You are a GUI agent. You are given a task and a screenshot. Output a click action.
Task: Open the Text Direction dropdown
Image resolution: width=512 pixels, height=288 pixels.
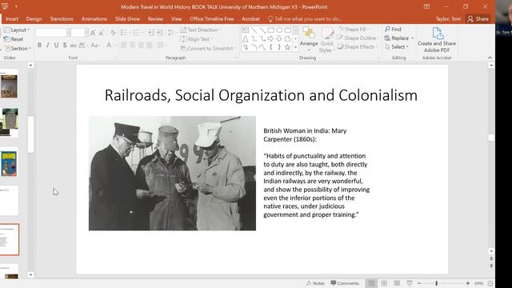201,30
